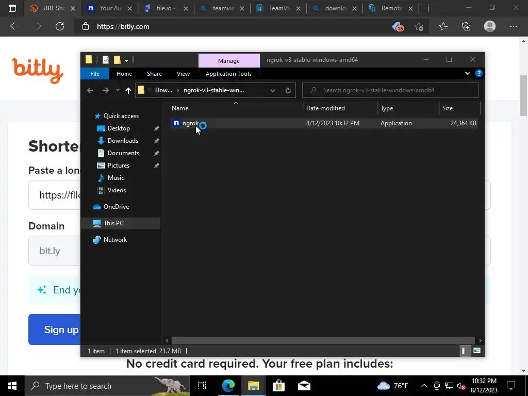The image size is (528, 396).
Task: Open Edge Favorites list icon
Action: pyautogui.click(x=443, y=26)
